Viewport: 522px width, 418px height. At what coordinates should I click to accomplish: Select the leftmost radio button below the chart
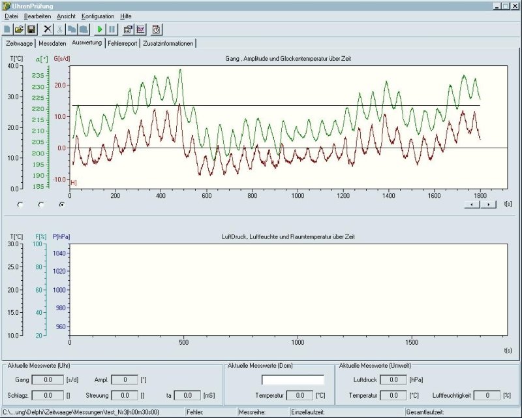[20, 204]
